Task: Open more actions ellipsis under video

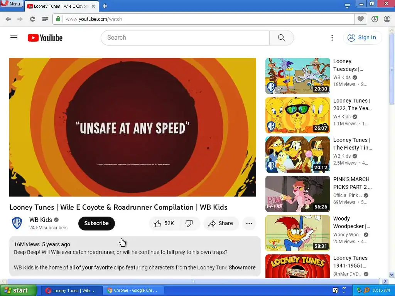Action: pos(249,223)
